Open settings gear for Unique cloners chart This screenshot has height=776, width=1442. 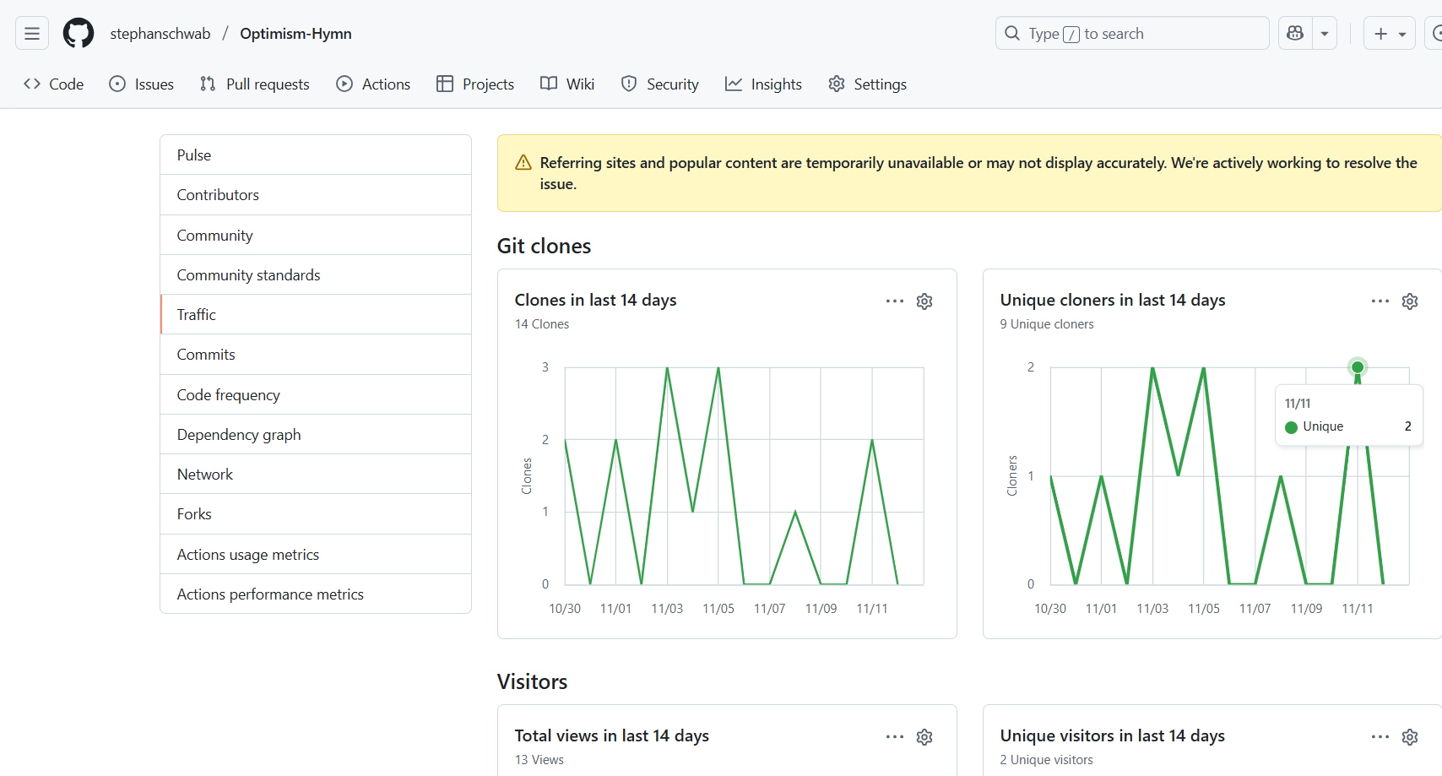point(1410,301)
